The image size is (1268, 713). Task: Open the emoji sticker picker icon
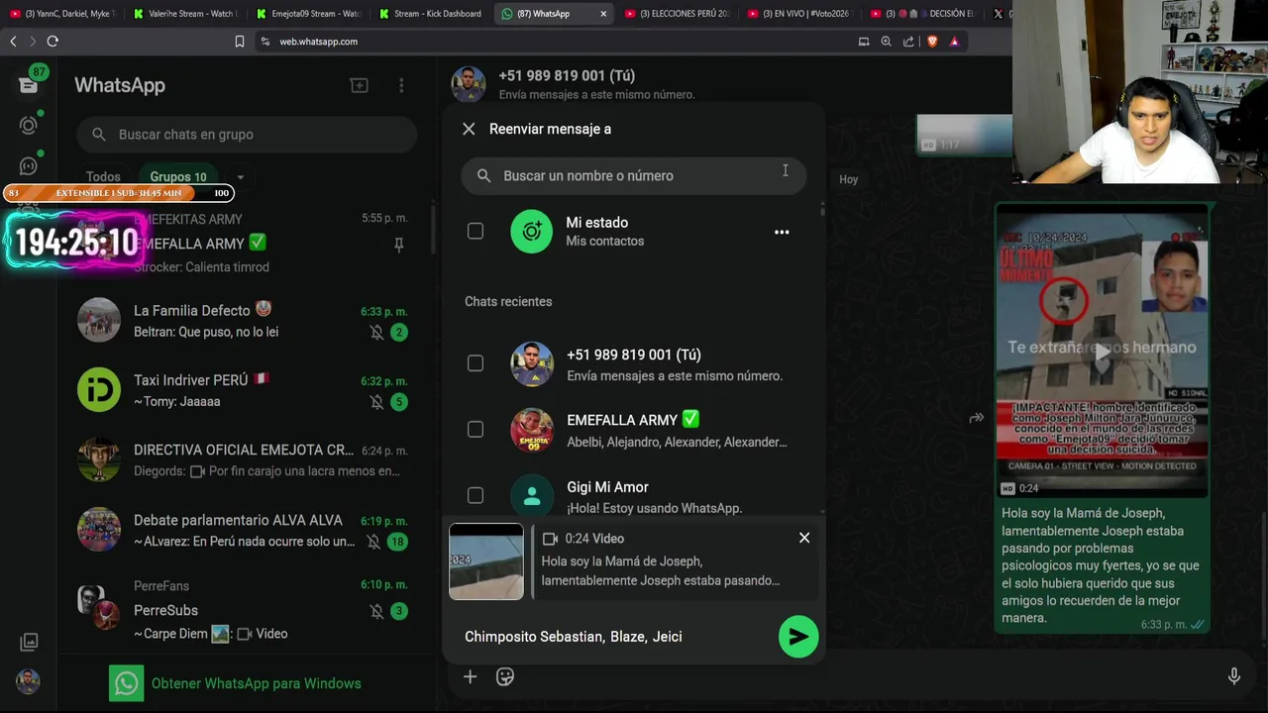pyautogui.click(x=505, y=676)
